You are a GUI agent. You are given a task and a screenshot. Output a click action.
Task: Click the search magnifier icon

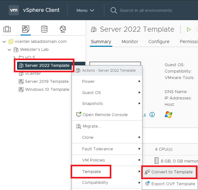114,10
